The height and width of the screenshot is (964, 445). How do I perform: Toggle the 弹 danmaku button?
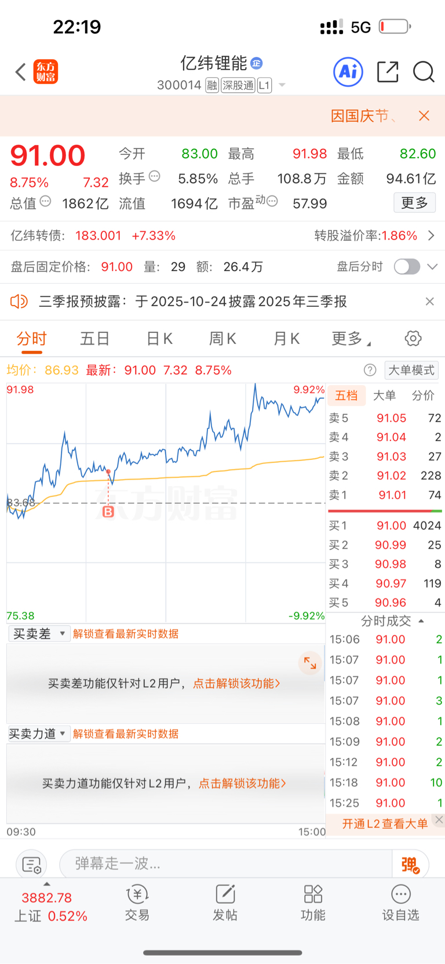[410, 865]
